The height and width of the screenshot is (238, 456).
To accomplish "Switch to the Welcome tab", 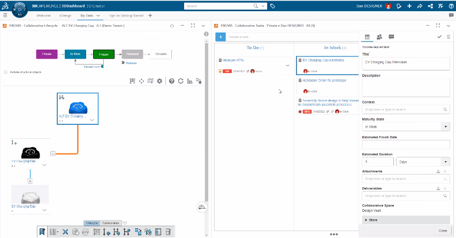I will coord(43,15).
